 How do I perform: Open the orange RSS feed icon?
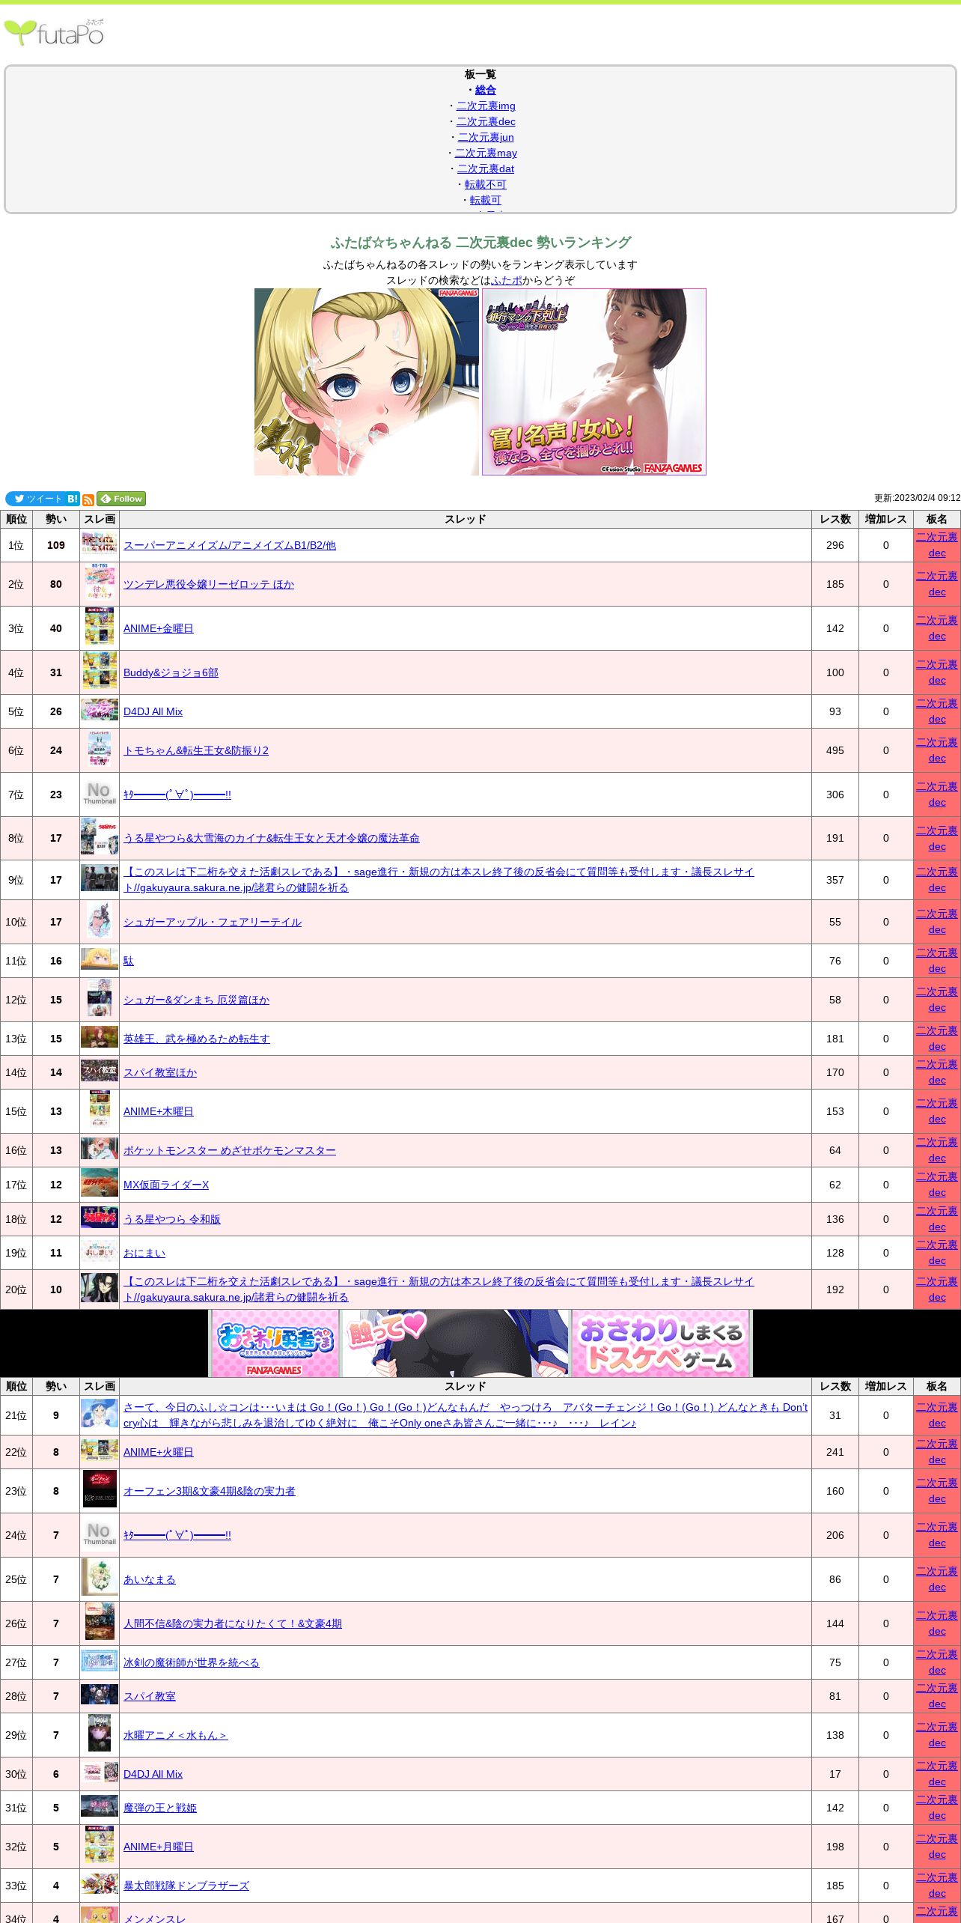pos(88,499)
